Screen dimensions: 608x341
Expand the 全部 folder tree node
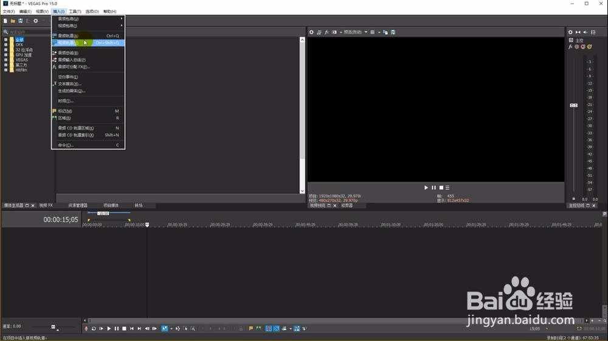pyautogui.click(x=6, y=40)
